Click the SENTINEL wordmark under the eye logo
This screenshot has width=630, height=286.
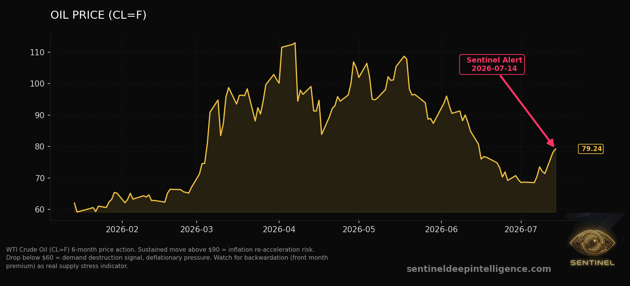click(x=592, y=263)
